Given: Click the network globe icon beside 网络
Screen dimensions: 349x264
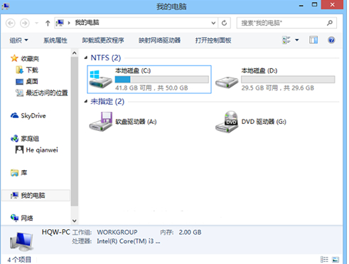Looking at the screenshot, I should (x=14, y=218).
